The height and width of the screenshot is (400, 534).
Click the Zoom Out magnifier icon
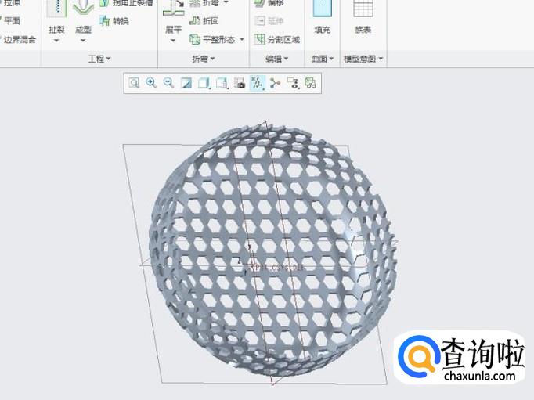point(168,83)
